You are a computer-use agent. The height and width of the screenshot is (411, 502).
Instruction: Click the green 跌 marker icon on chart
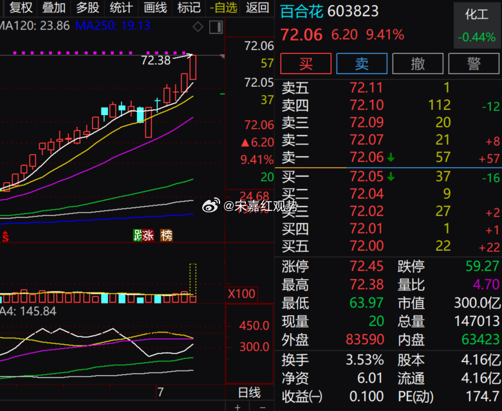137,235
